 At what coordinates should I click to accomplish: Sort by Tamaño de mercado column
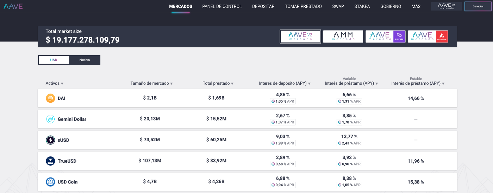click(152, 83)
